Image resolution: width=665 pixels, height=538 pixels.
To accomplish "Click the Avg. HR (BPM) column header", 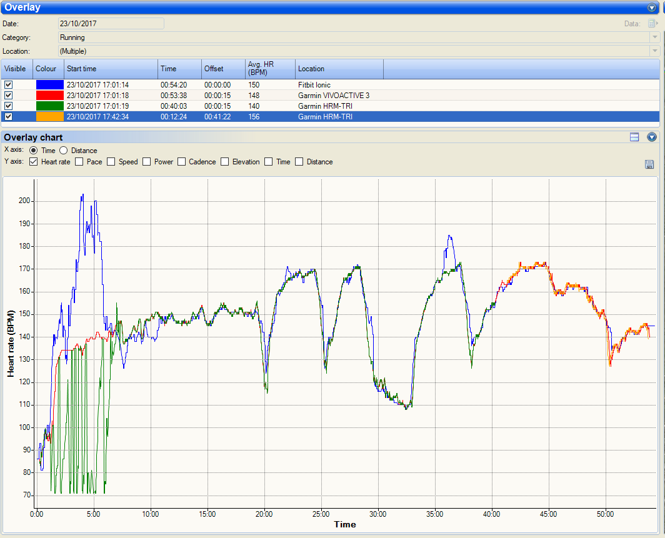I will point(269,69).
